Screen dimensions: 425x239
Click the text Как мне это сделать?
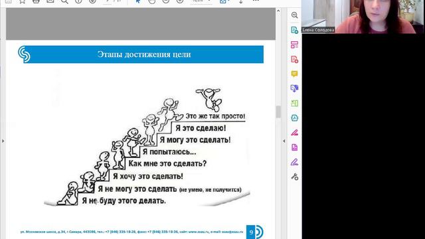167,164
